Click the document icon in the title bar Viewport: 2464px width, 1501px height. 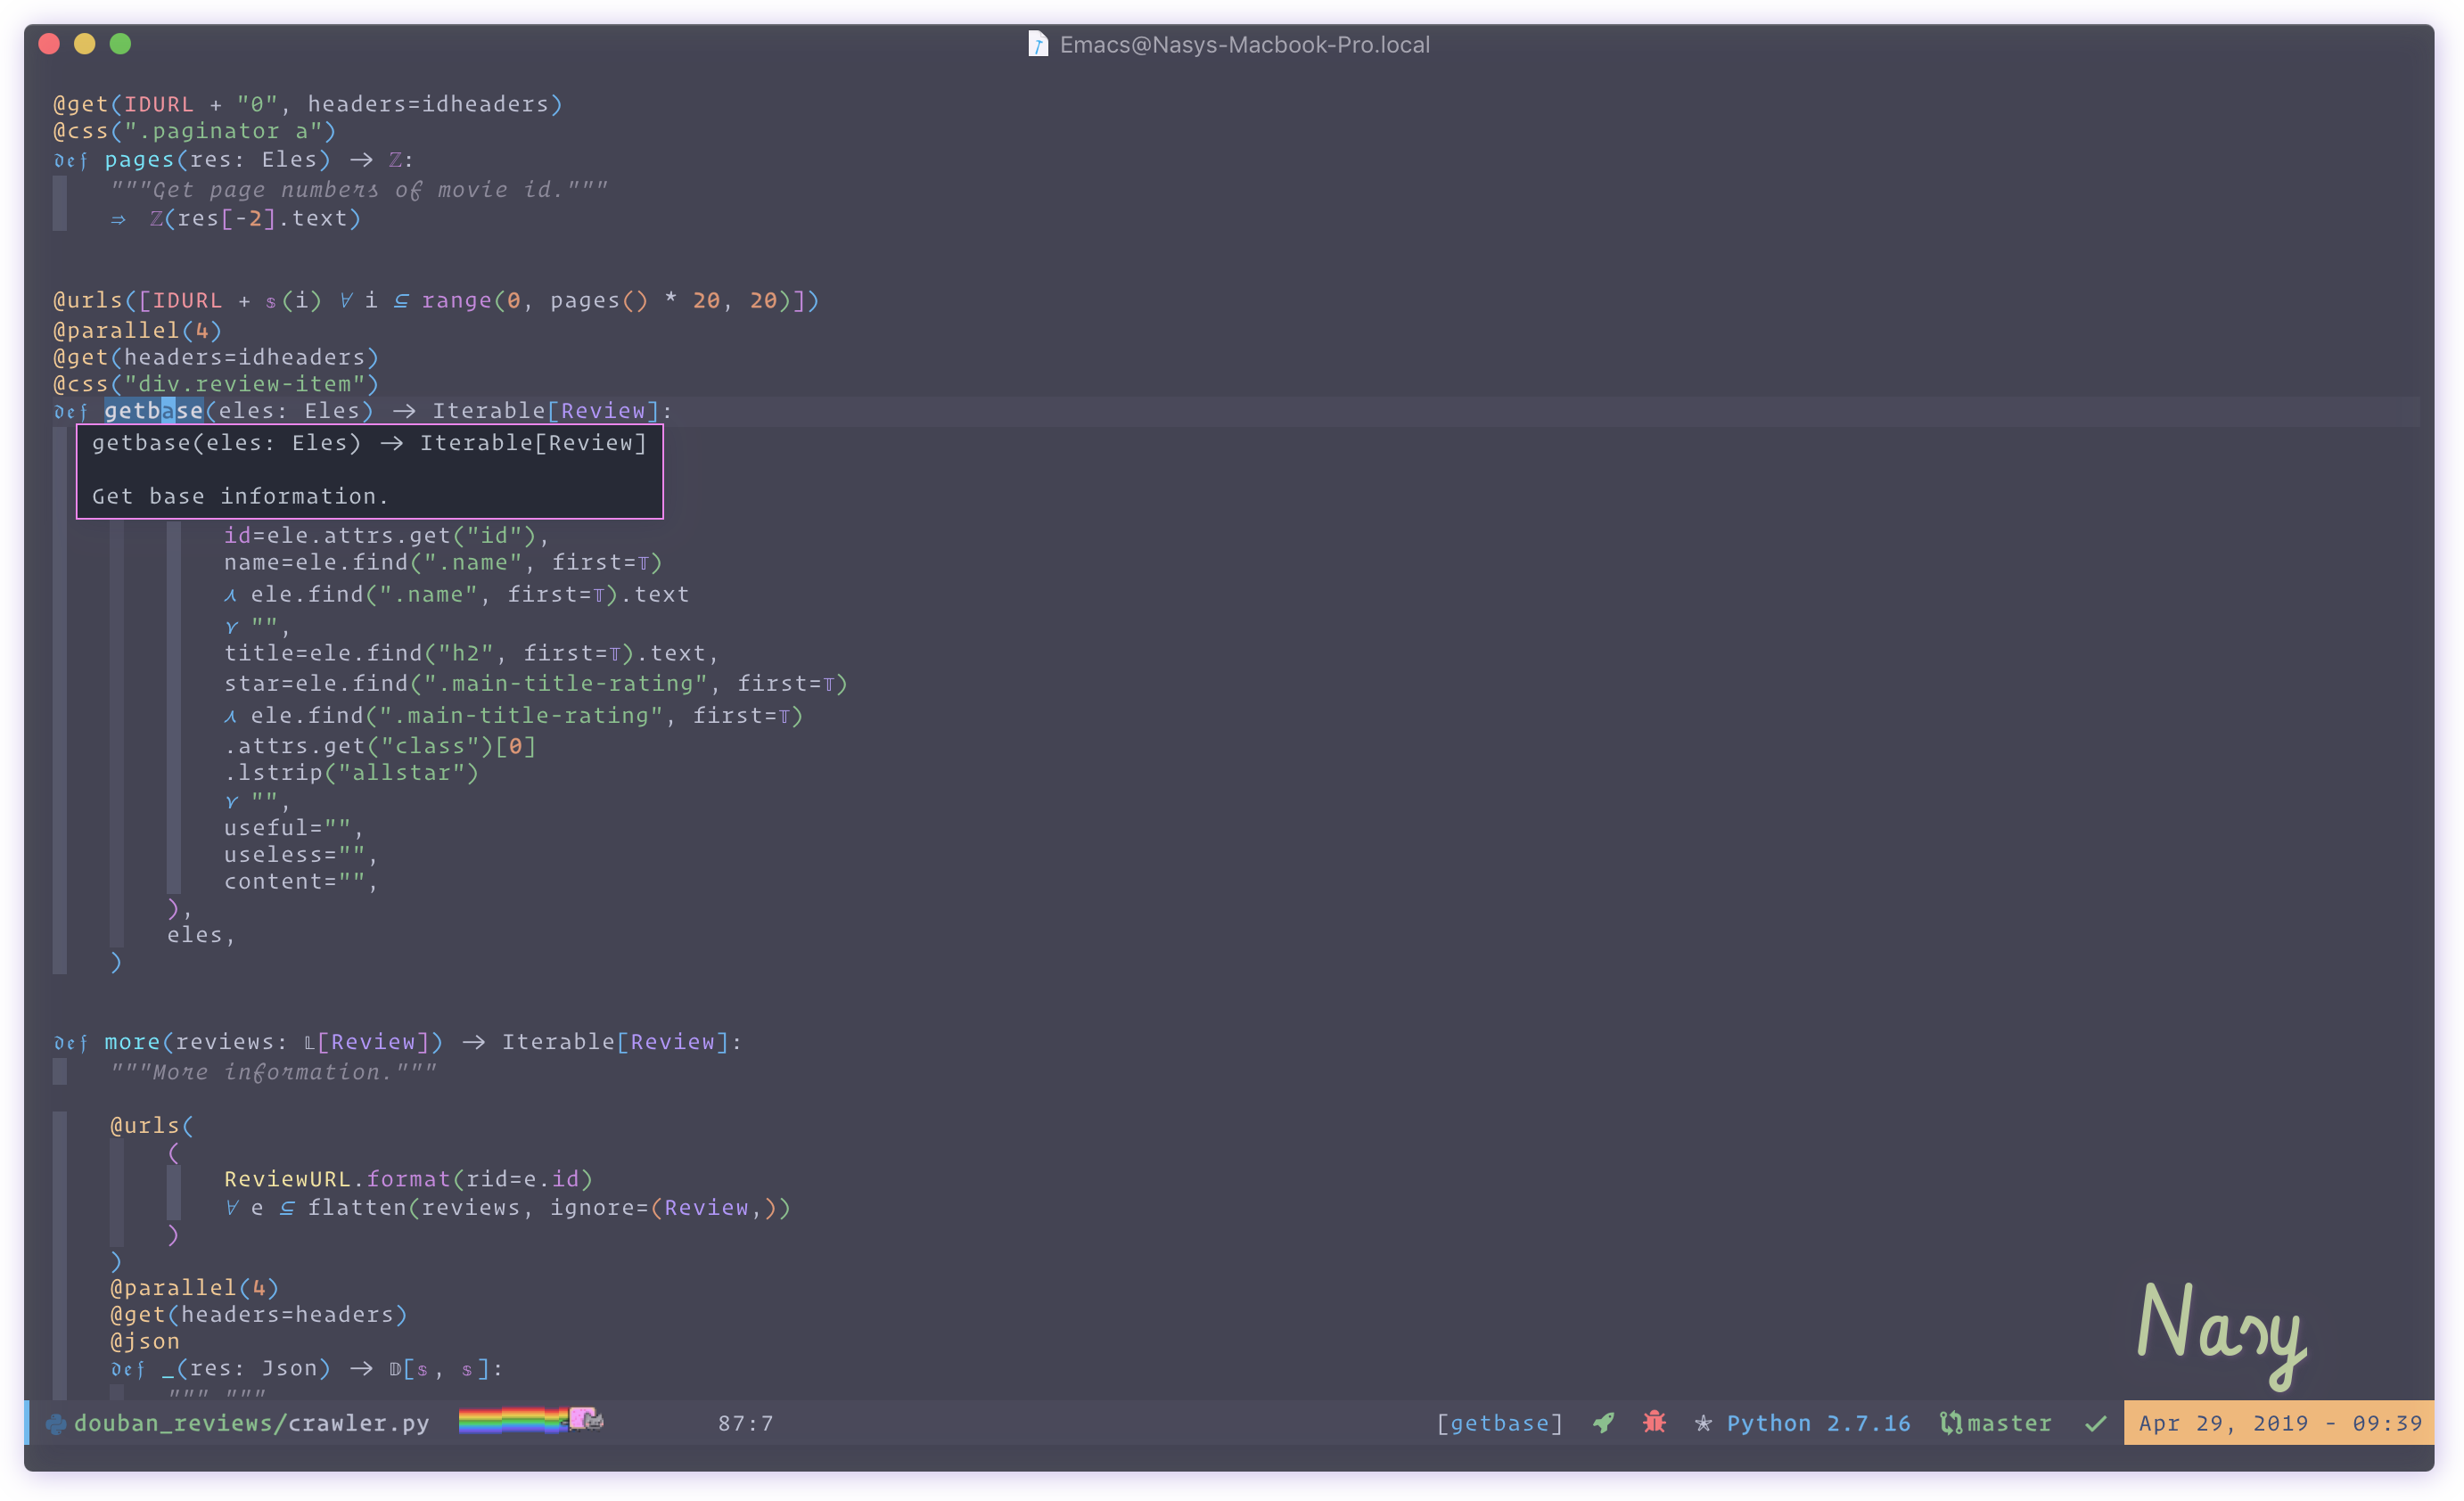(x=1038, y=45)
